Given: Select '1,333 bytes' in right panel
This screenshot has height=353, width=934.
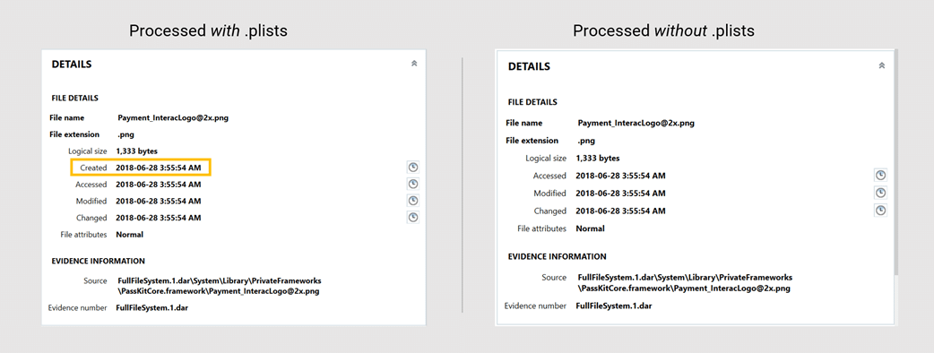Looking at the screenshot, I should coord(598,159).
